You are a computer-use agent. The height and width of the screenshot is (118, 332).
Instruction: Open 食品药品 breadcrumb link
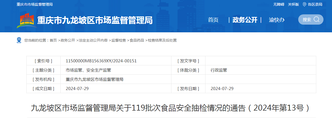point(137,40)
